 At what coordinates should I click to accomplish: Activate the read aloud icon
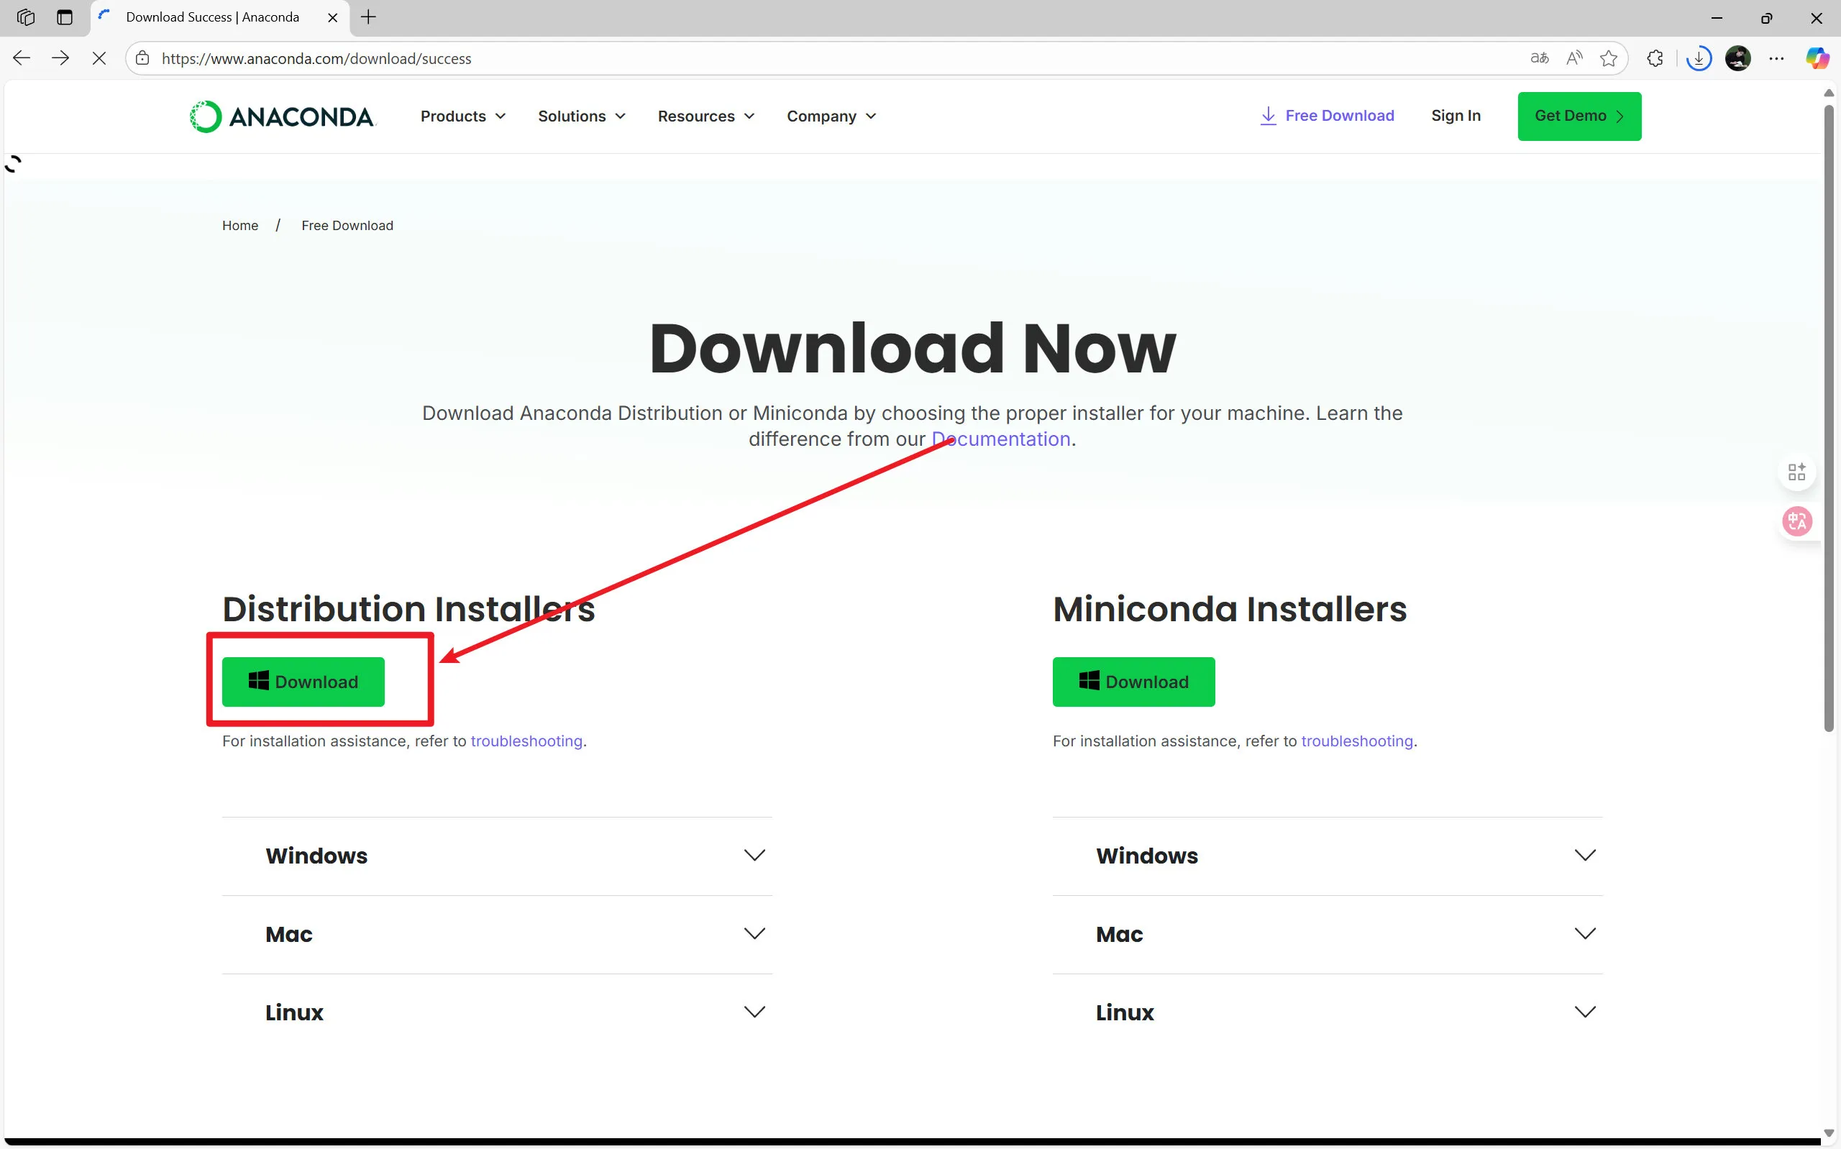1574,58
